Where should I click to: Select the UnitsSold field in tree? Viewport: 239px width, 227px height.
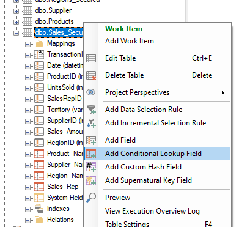pos(65,87)
